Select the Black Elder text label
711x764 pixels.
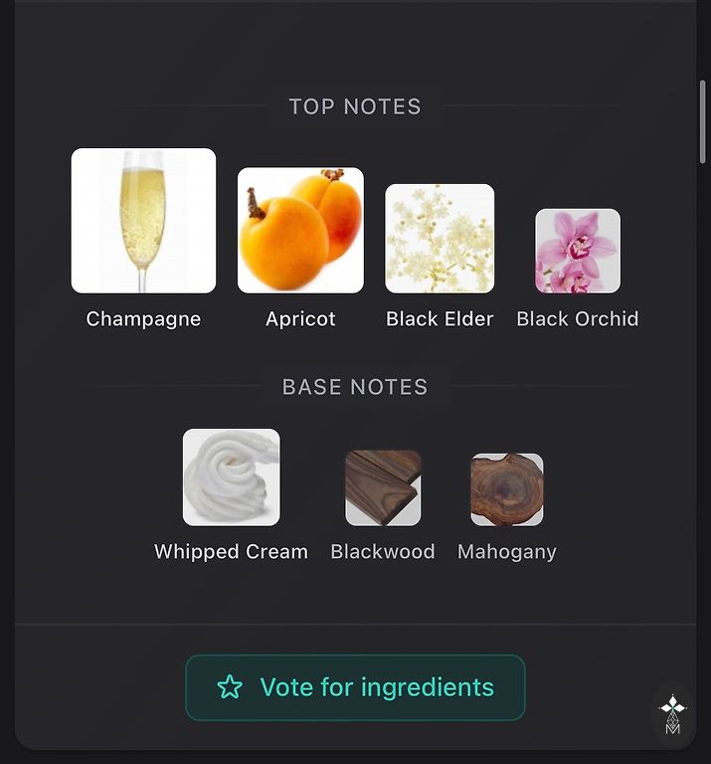[440, 319]
